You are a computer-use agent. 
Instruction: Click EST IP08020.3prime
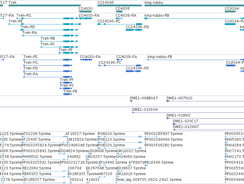pos(120,137)
